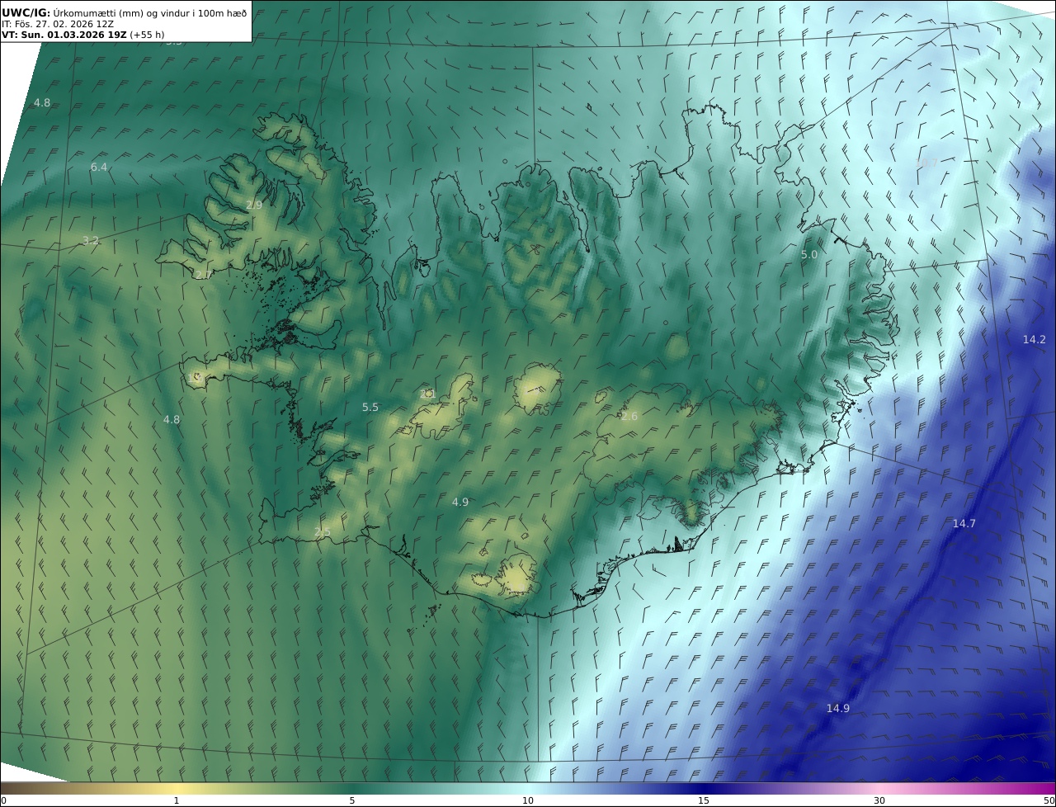
Task: Click the faint 10.7 value northeast of Iceland
Action: click(927, 163)
